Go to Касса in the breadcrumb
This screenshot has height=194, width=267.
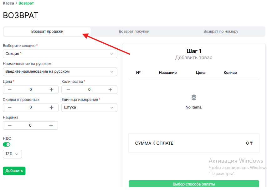pos(8,3)
